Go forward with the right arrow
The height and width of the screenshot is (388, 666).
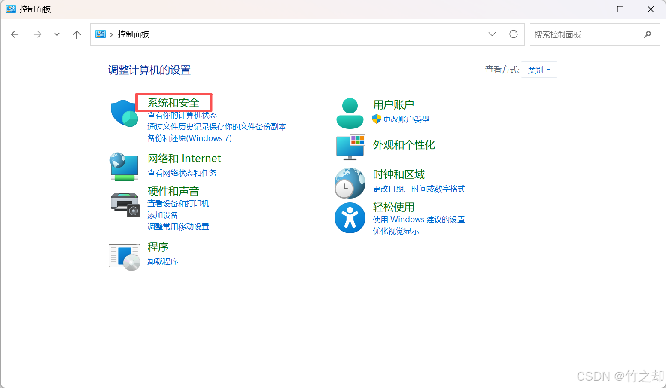(x=37, y=34)
